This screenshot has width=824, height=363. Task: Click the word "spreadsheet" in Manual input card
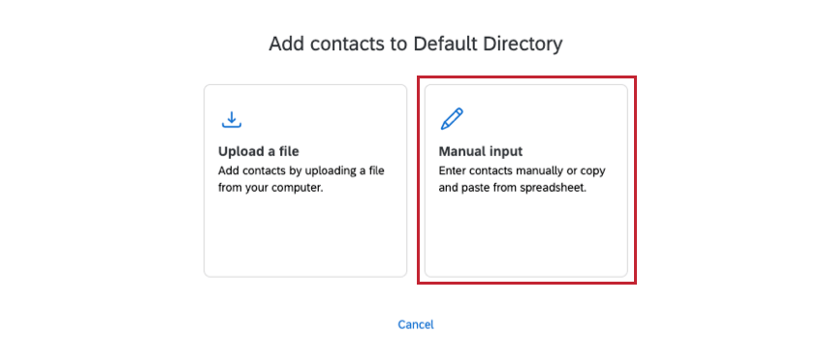[x=552, y=188]
